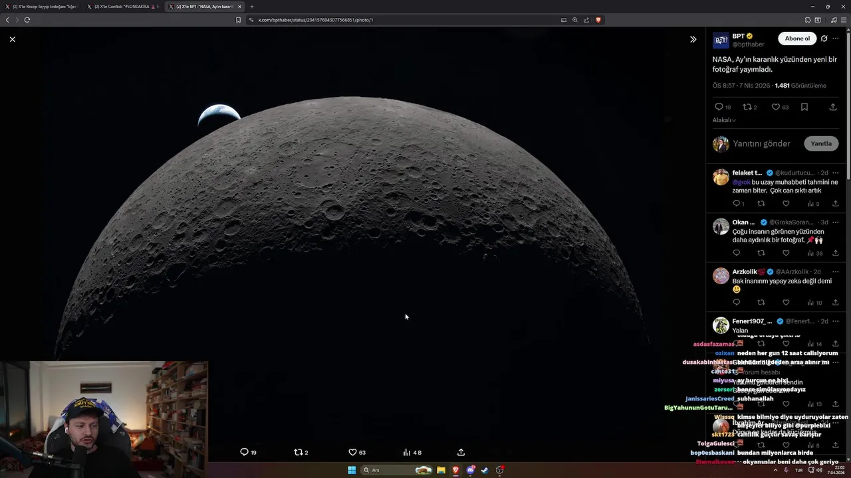Reply to Arzkolik's comment
The width and height of the screenshot is (851, 478).
pyautogui.click(x=737, y=302)
